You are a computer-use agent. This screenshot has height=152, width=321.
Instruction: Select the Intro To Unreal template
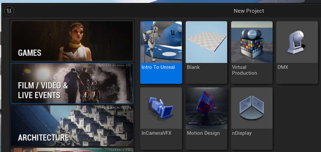[161, 53]
